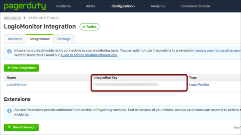Open the Configuration dropdown menu
Screen dimensions: 241x135
point(123,6)
